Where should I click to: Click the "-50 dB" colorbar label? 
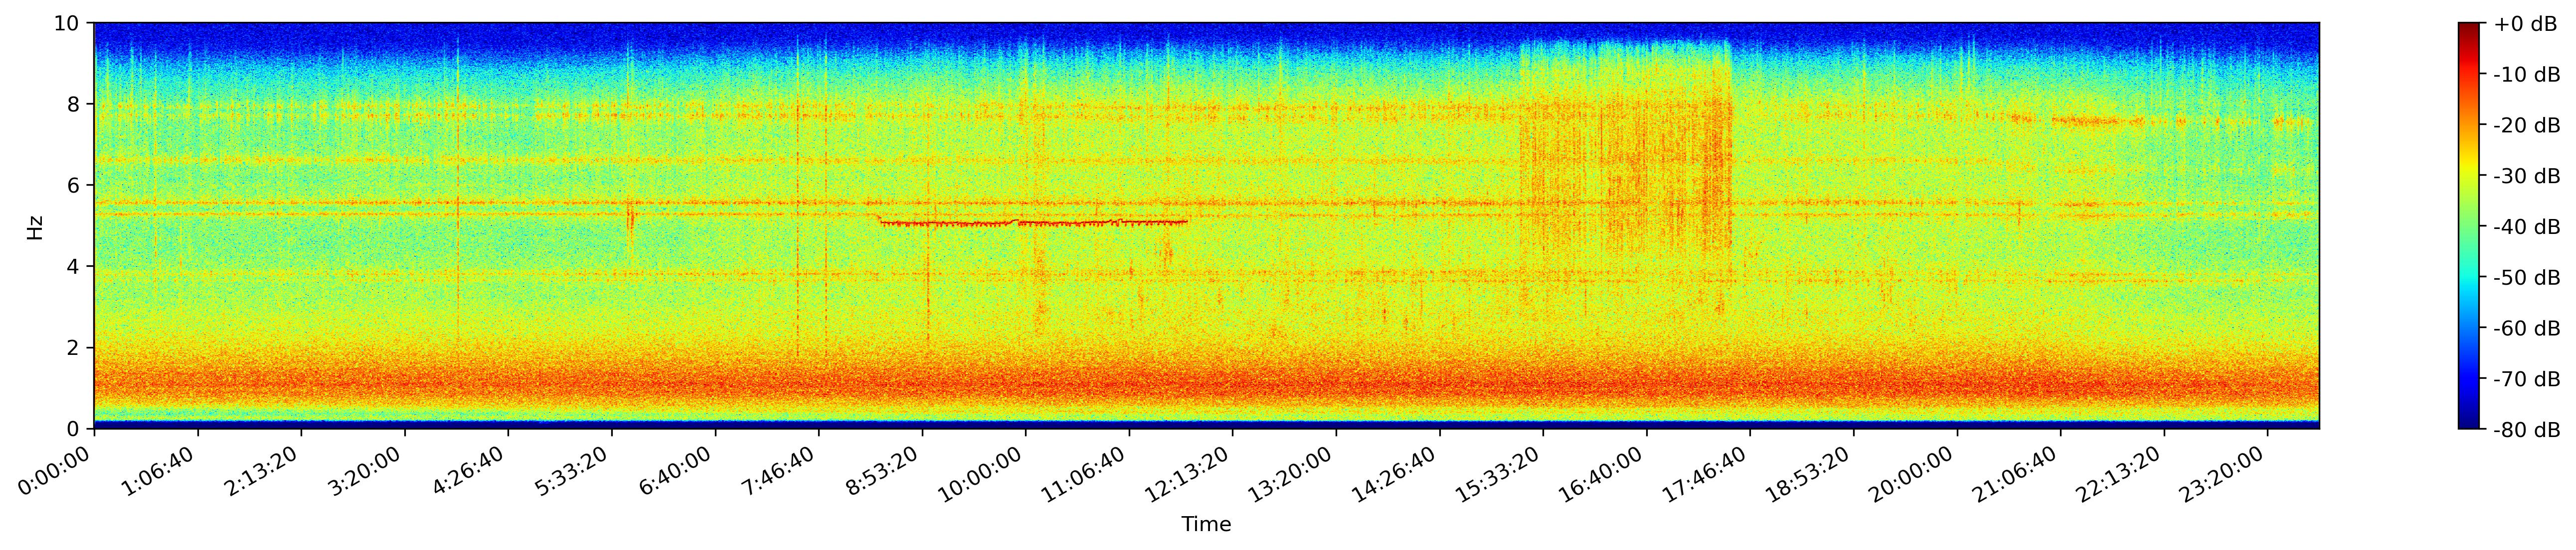coord(2527,278)
